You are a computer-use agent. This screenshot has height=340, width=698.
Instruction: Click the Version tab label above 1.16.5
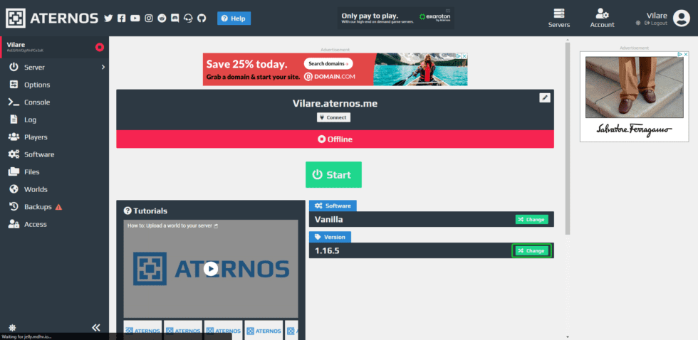point(330,237)
